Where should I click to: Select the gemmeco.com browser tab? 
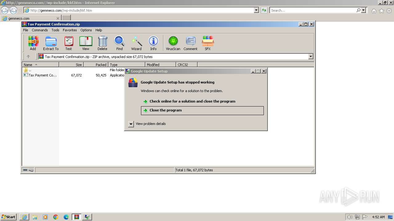(31, 18)
